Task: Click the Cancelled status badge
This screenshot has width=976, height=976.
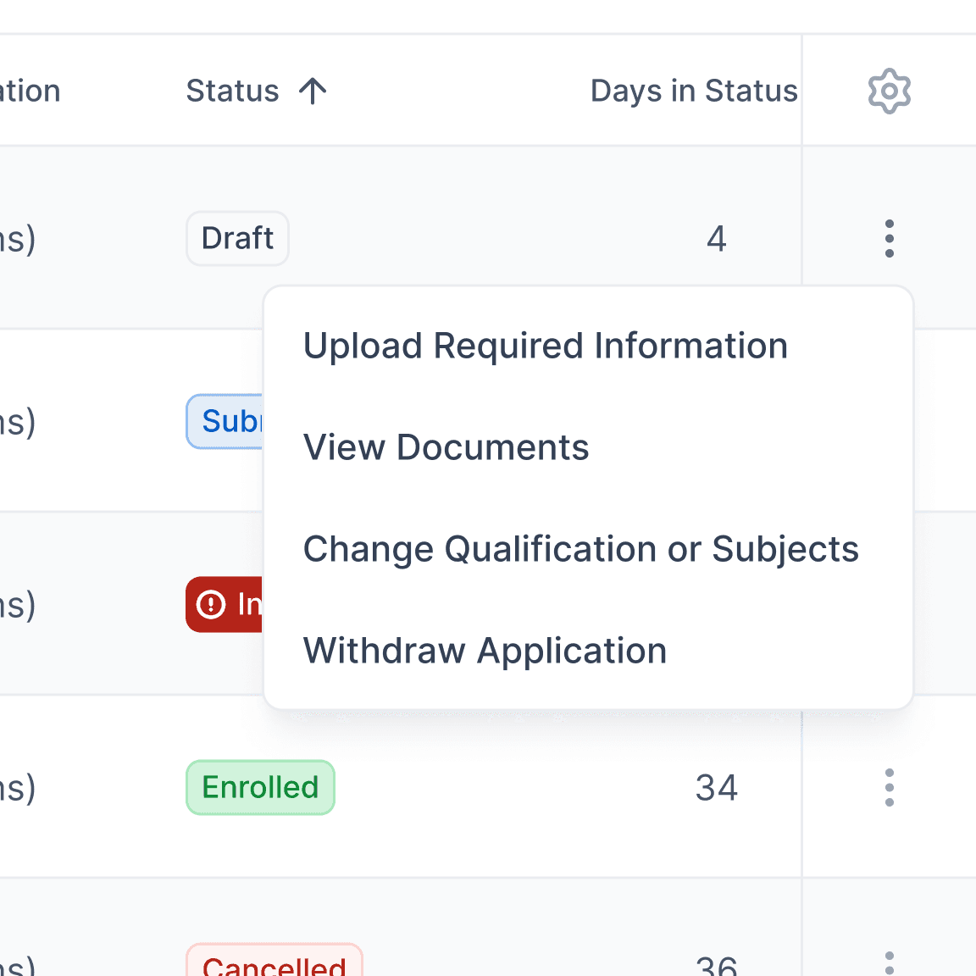Action: pyautogui.click(x=274, y=960)
